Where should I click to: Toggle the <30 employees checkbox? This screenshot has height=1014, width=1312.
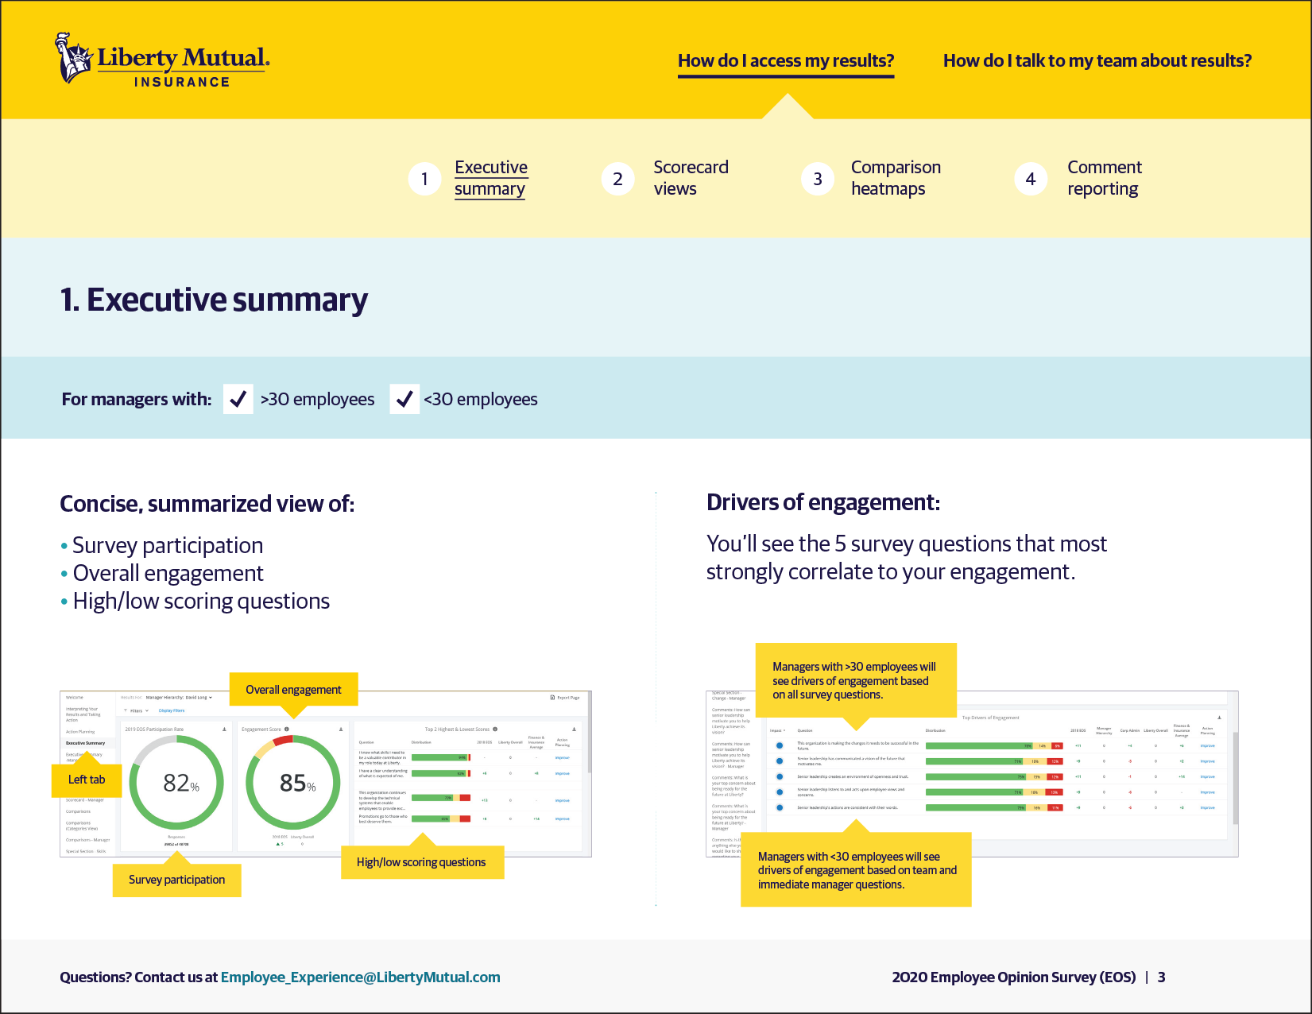click(404, 399)
